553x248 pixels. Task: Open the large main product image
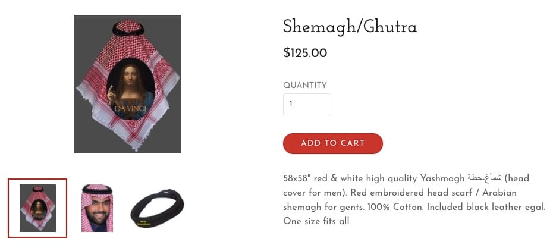127,84
